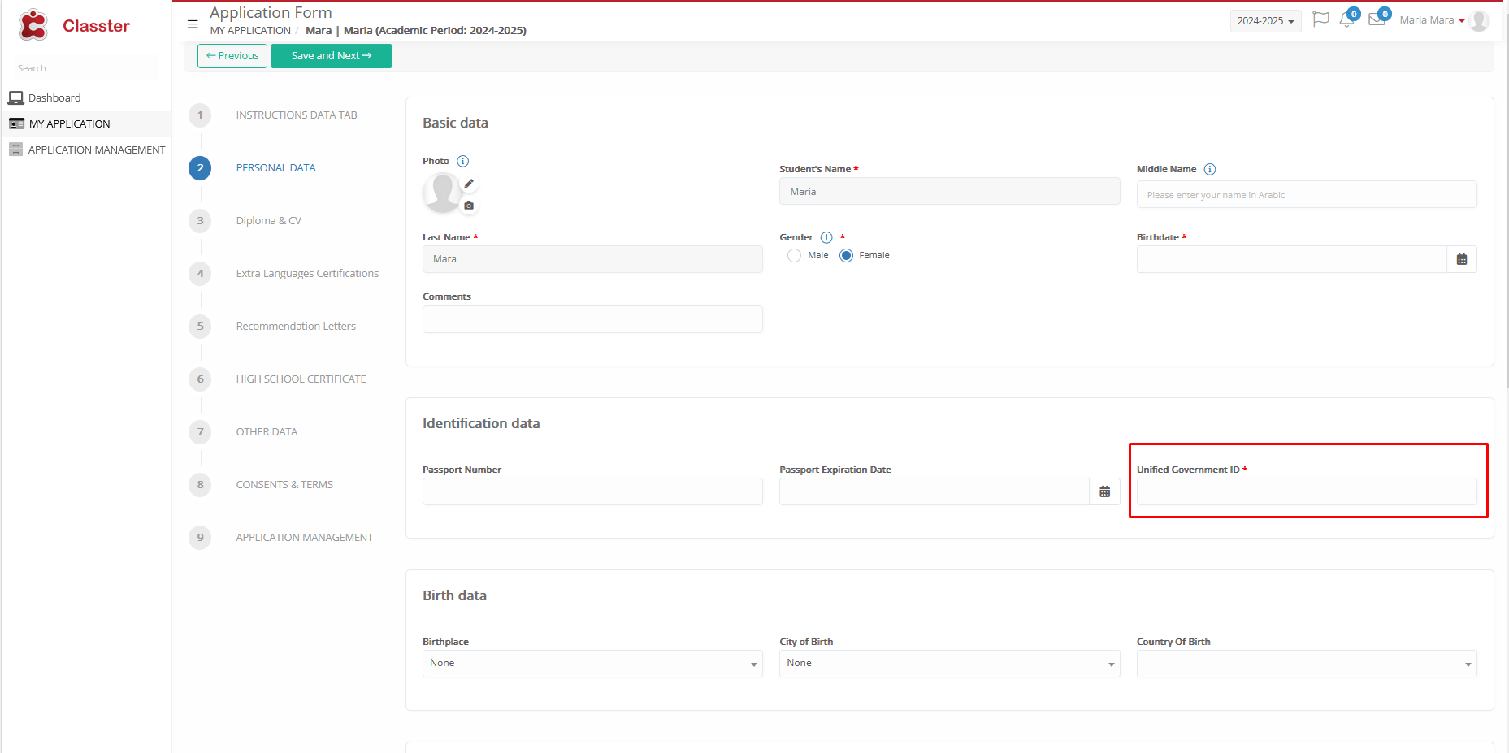Click the Previous button
This screenshot has width=1509, height=753.
pyautogui.click(x=232, y=56)
